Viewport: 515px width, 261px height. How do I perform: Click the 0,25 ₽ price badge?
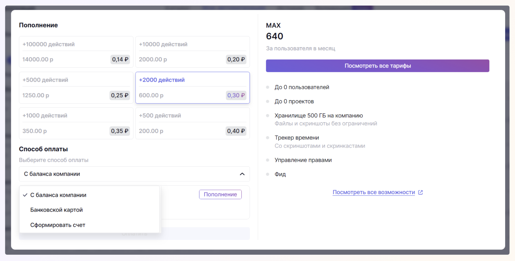pos(120,96)
